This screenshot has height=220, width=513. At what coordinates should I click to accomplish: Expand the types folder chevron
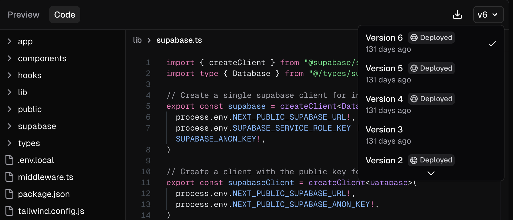tap(9, 143)
